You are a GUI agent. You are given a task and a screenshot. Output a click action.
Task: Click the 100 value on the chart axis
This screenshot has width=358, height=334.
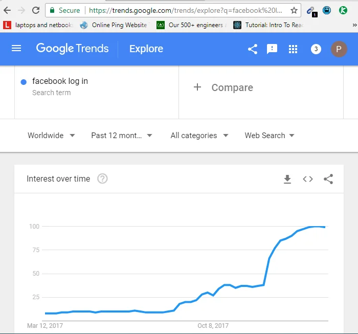tap(34, 226)
